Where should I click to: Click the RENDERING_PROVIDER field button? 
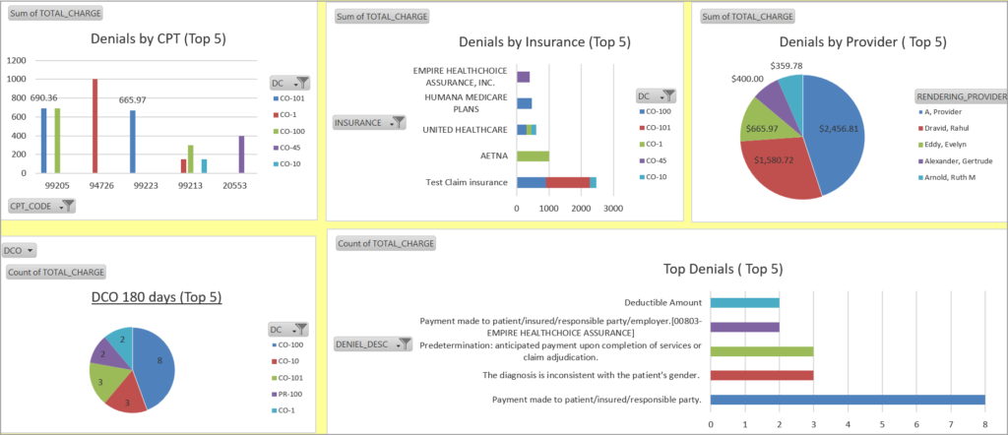961,95
